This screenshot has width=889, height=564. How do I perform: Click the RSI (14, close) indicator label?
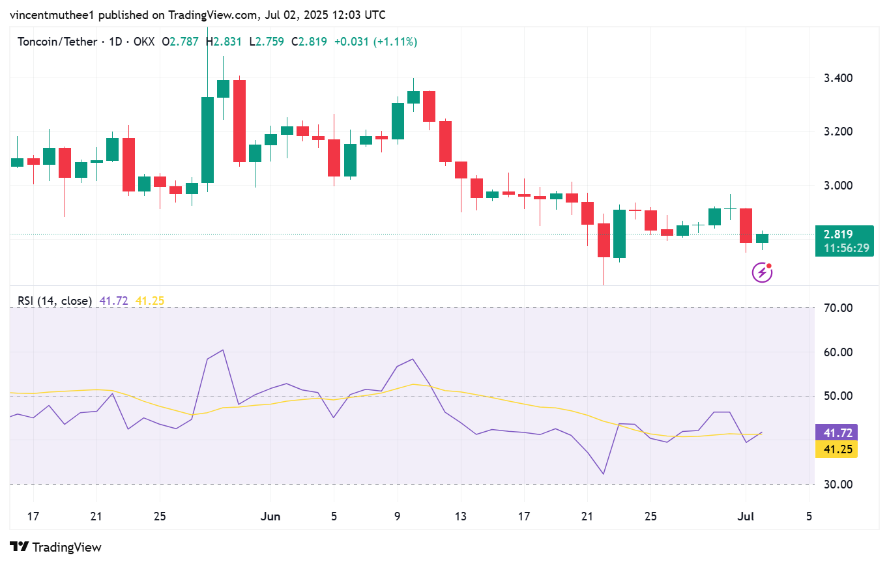coord(54,301)
